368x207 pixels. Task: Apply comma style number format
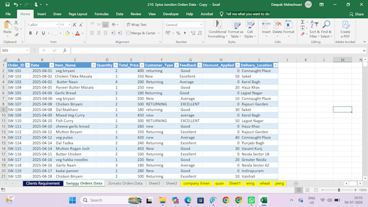tap(185, 33)
